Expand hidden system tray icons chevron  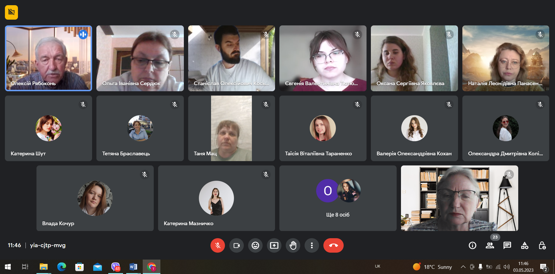click(463, 267)
